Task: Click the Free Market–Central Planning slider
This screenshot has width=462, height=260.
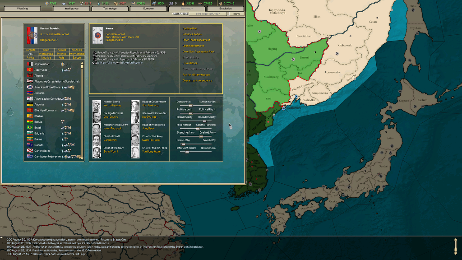Action: point(196,129)
